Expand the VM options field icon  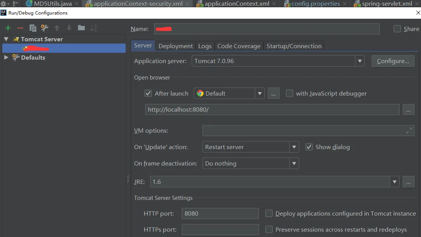(x=409, y=131)
